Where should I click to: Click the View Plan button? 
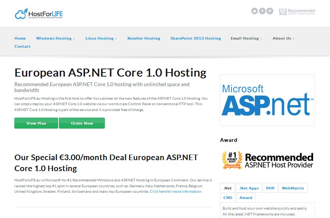(36, 123)
